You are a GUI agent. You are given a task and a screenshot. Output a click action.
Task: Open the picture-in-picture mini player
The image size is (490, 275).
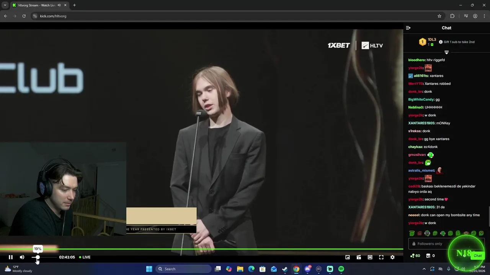pos(348,257)
